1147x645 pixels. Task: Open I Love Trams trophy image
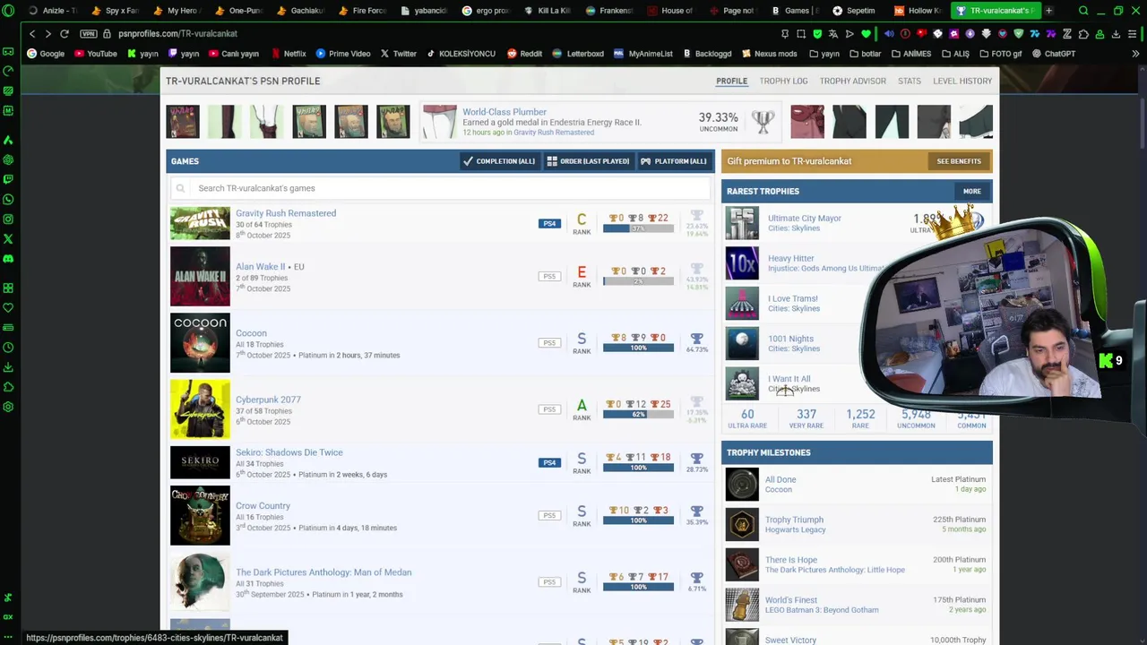point(742,304)
